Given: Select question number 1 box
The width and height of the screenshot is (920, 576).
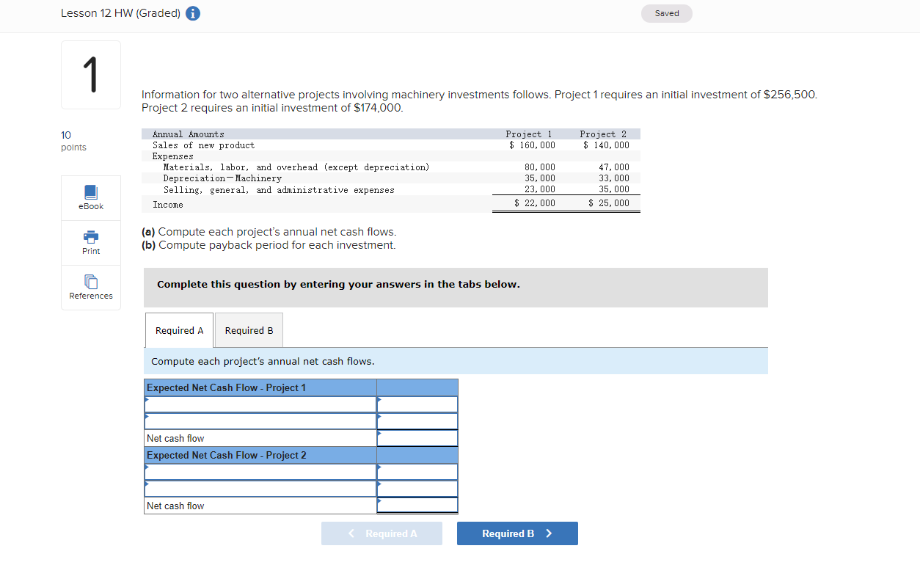Looking at the screenshot, I should pyautogui.click(x=91, y=75).
